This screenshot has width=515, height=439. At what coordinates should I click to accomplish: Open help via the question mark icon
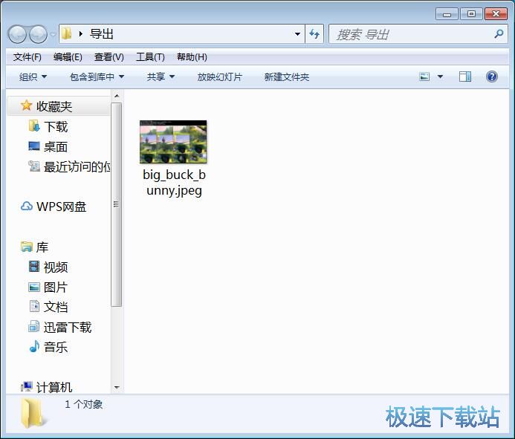[492, 77]
